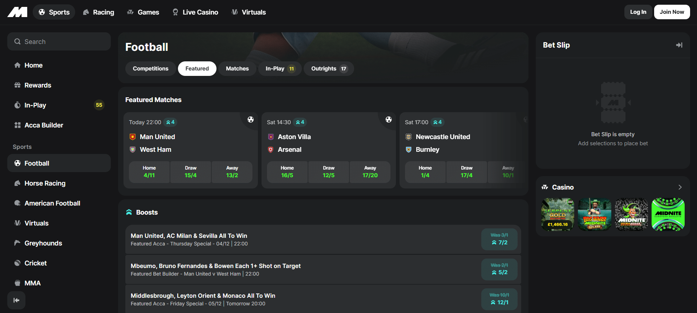Open the Racing section in top navigation

point(98,12)
